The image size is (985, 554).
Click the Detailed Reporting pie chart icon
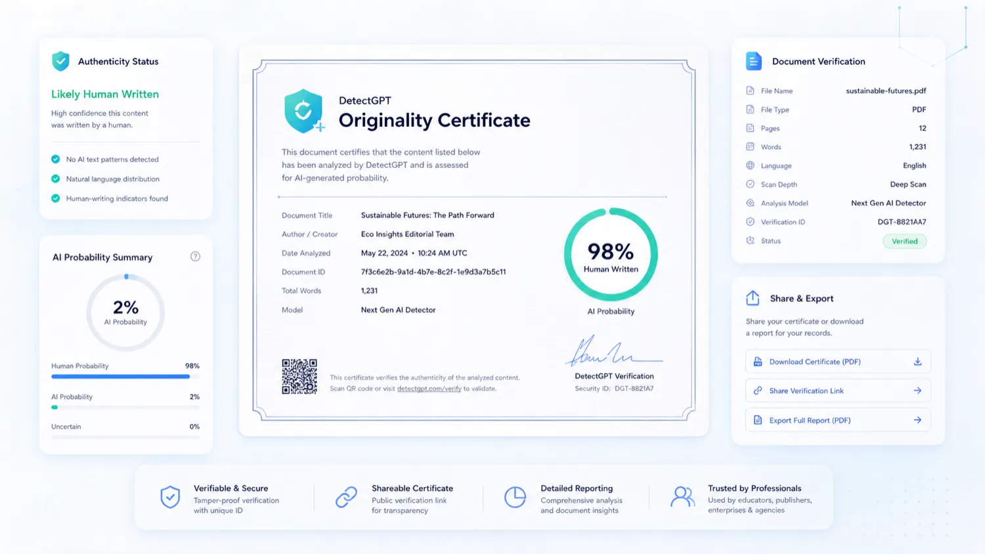coord(515,498)
